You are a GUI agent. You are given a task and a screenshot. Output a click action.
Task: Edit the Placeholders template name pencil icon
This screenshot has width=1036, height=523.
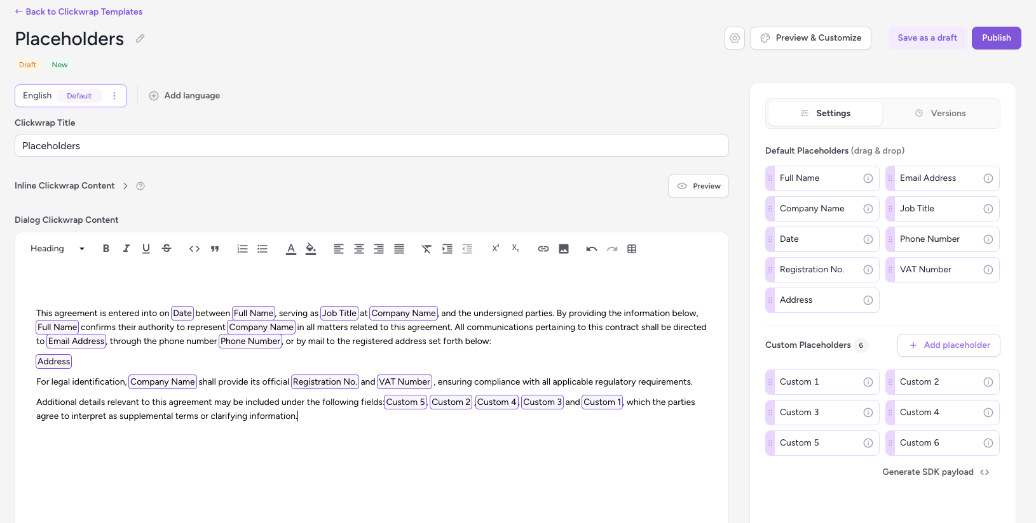point(140,39)
